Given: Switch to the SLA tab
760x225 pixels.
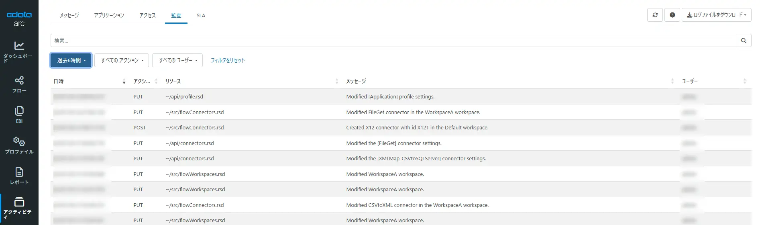Looking at the screenshot, I should 201,16.
